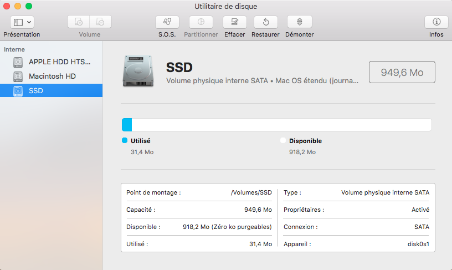
Task: Click the 31,4 Mo used value under Utilisé legend
Action: [x=142, y=152]
